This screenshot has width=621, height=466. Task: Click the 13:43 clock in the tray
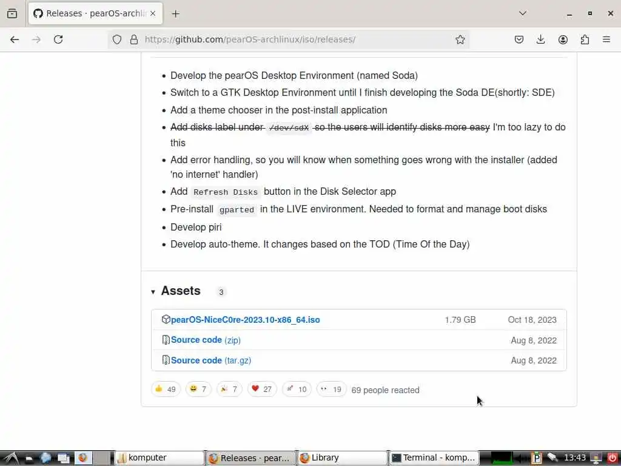[575, 458]
